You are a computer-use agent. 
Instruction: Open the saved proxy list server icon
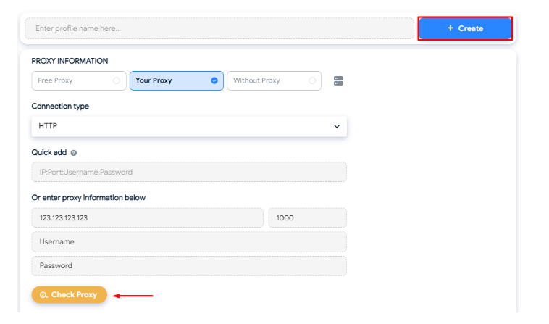(338, 80)
